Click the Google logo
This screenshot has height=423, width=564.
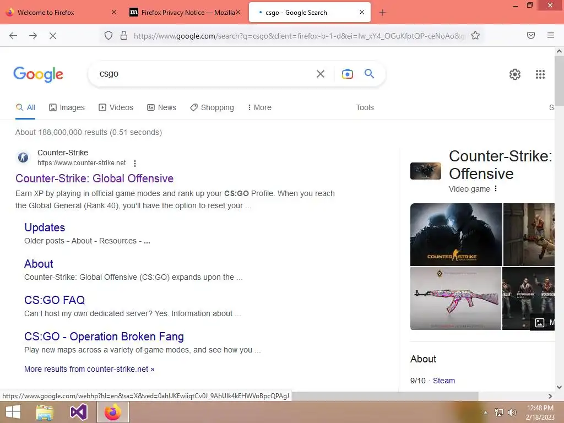tap(39, 74)
